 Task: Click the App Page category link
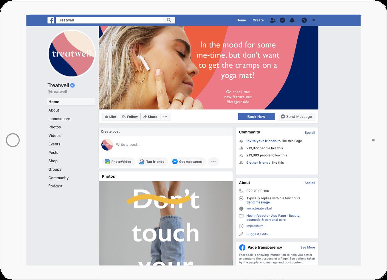coord(278,216)
